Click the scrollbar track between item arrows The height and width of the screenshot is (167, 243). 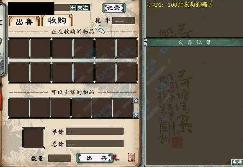point(136,108)
